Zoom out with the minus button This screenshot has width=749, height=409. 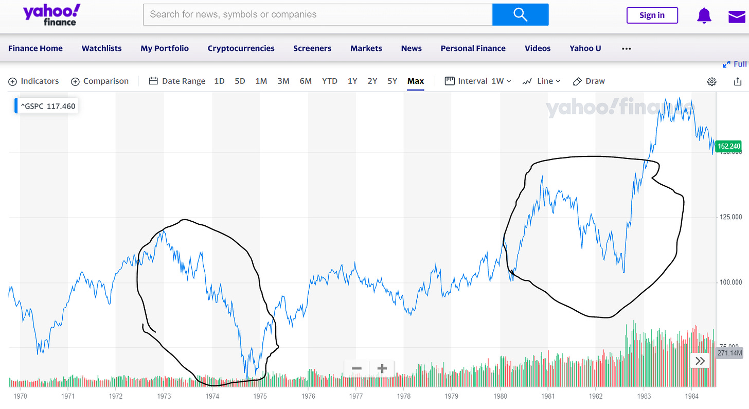[x=357, y=369]
